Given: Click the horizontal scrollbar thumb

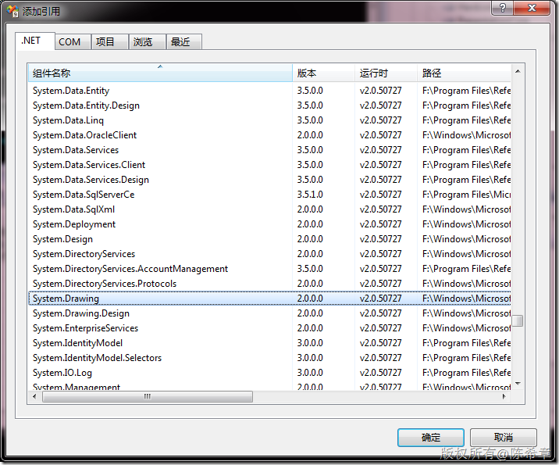Looking at the screenshot, I should [x=148, y=396].
